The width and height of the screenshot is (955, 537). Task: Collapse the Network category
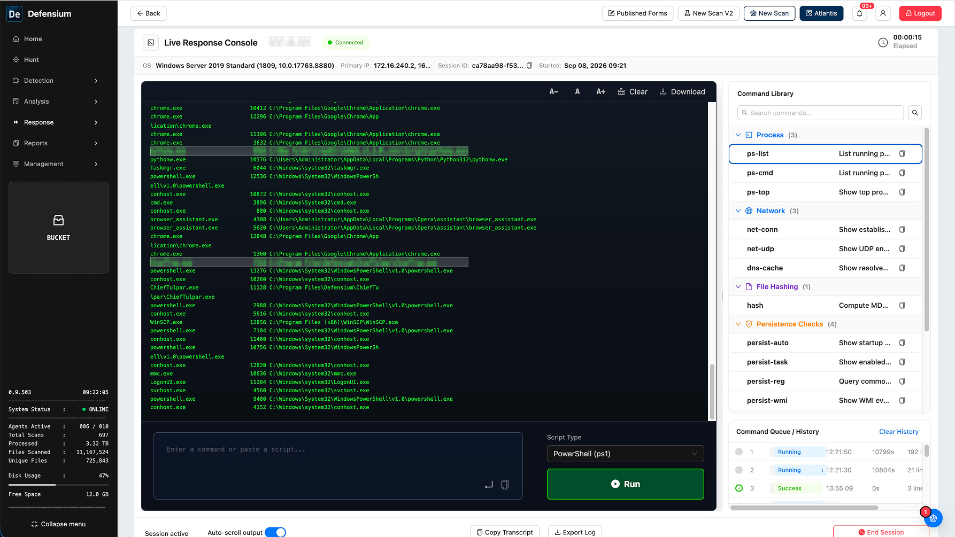(x=738, y=211)
